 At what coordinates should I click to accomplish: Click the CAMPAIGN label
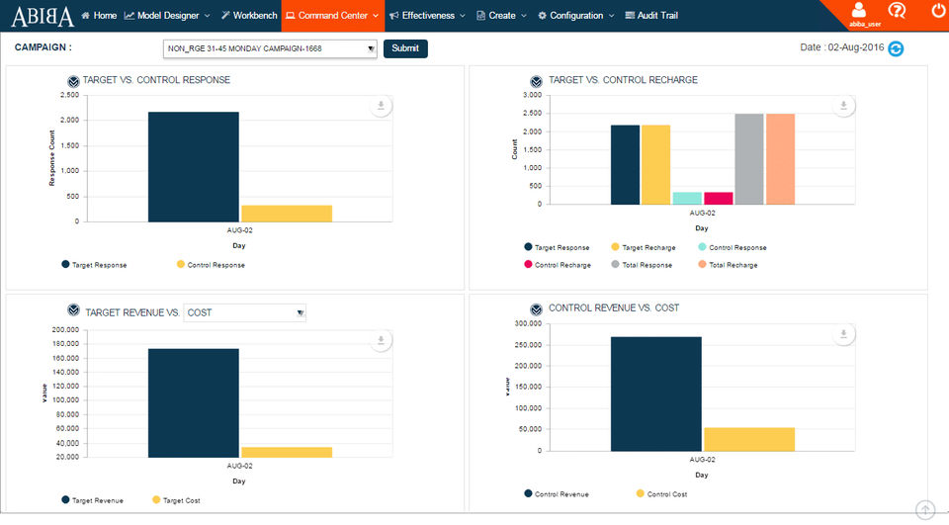tap(43, 47)
